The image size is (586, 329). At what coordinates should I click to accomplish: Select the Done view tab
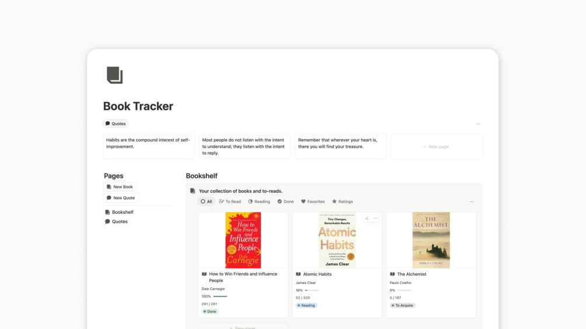coord(286,201)
